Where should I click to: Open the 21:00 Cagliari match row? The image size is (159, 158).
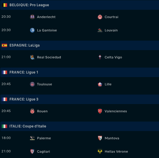click(79, 151)
